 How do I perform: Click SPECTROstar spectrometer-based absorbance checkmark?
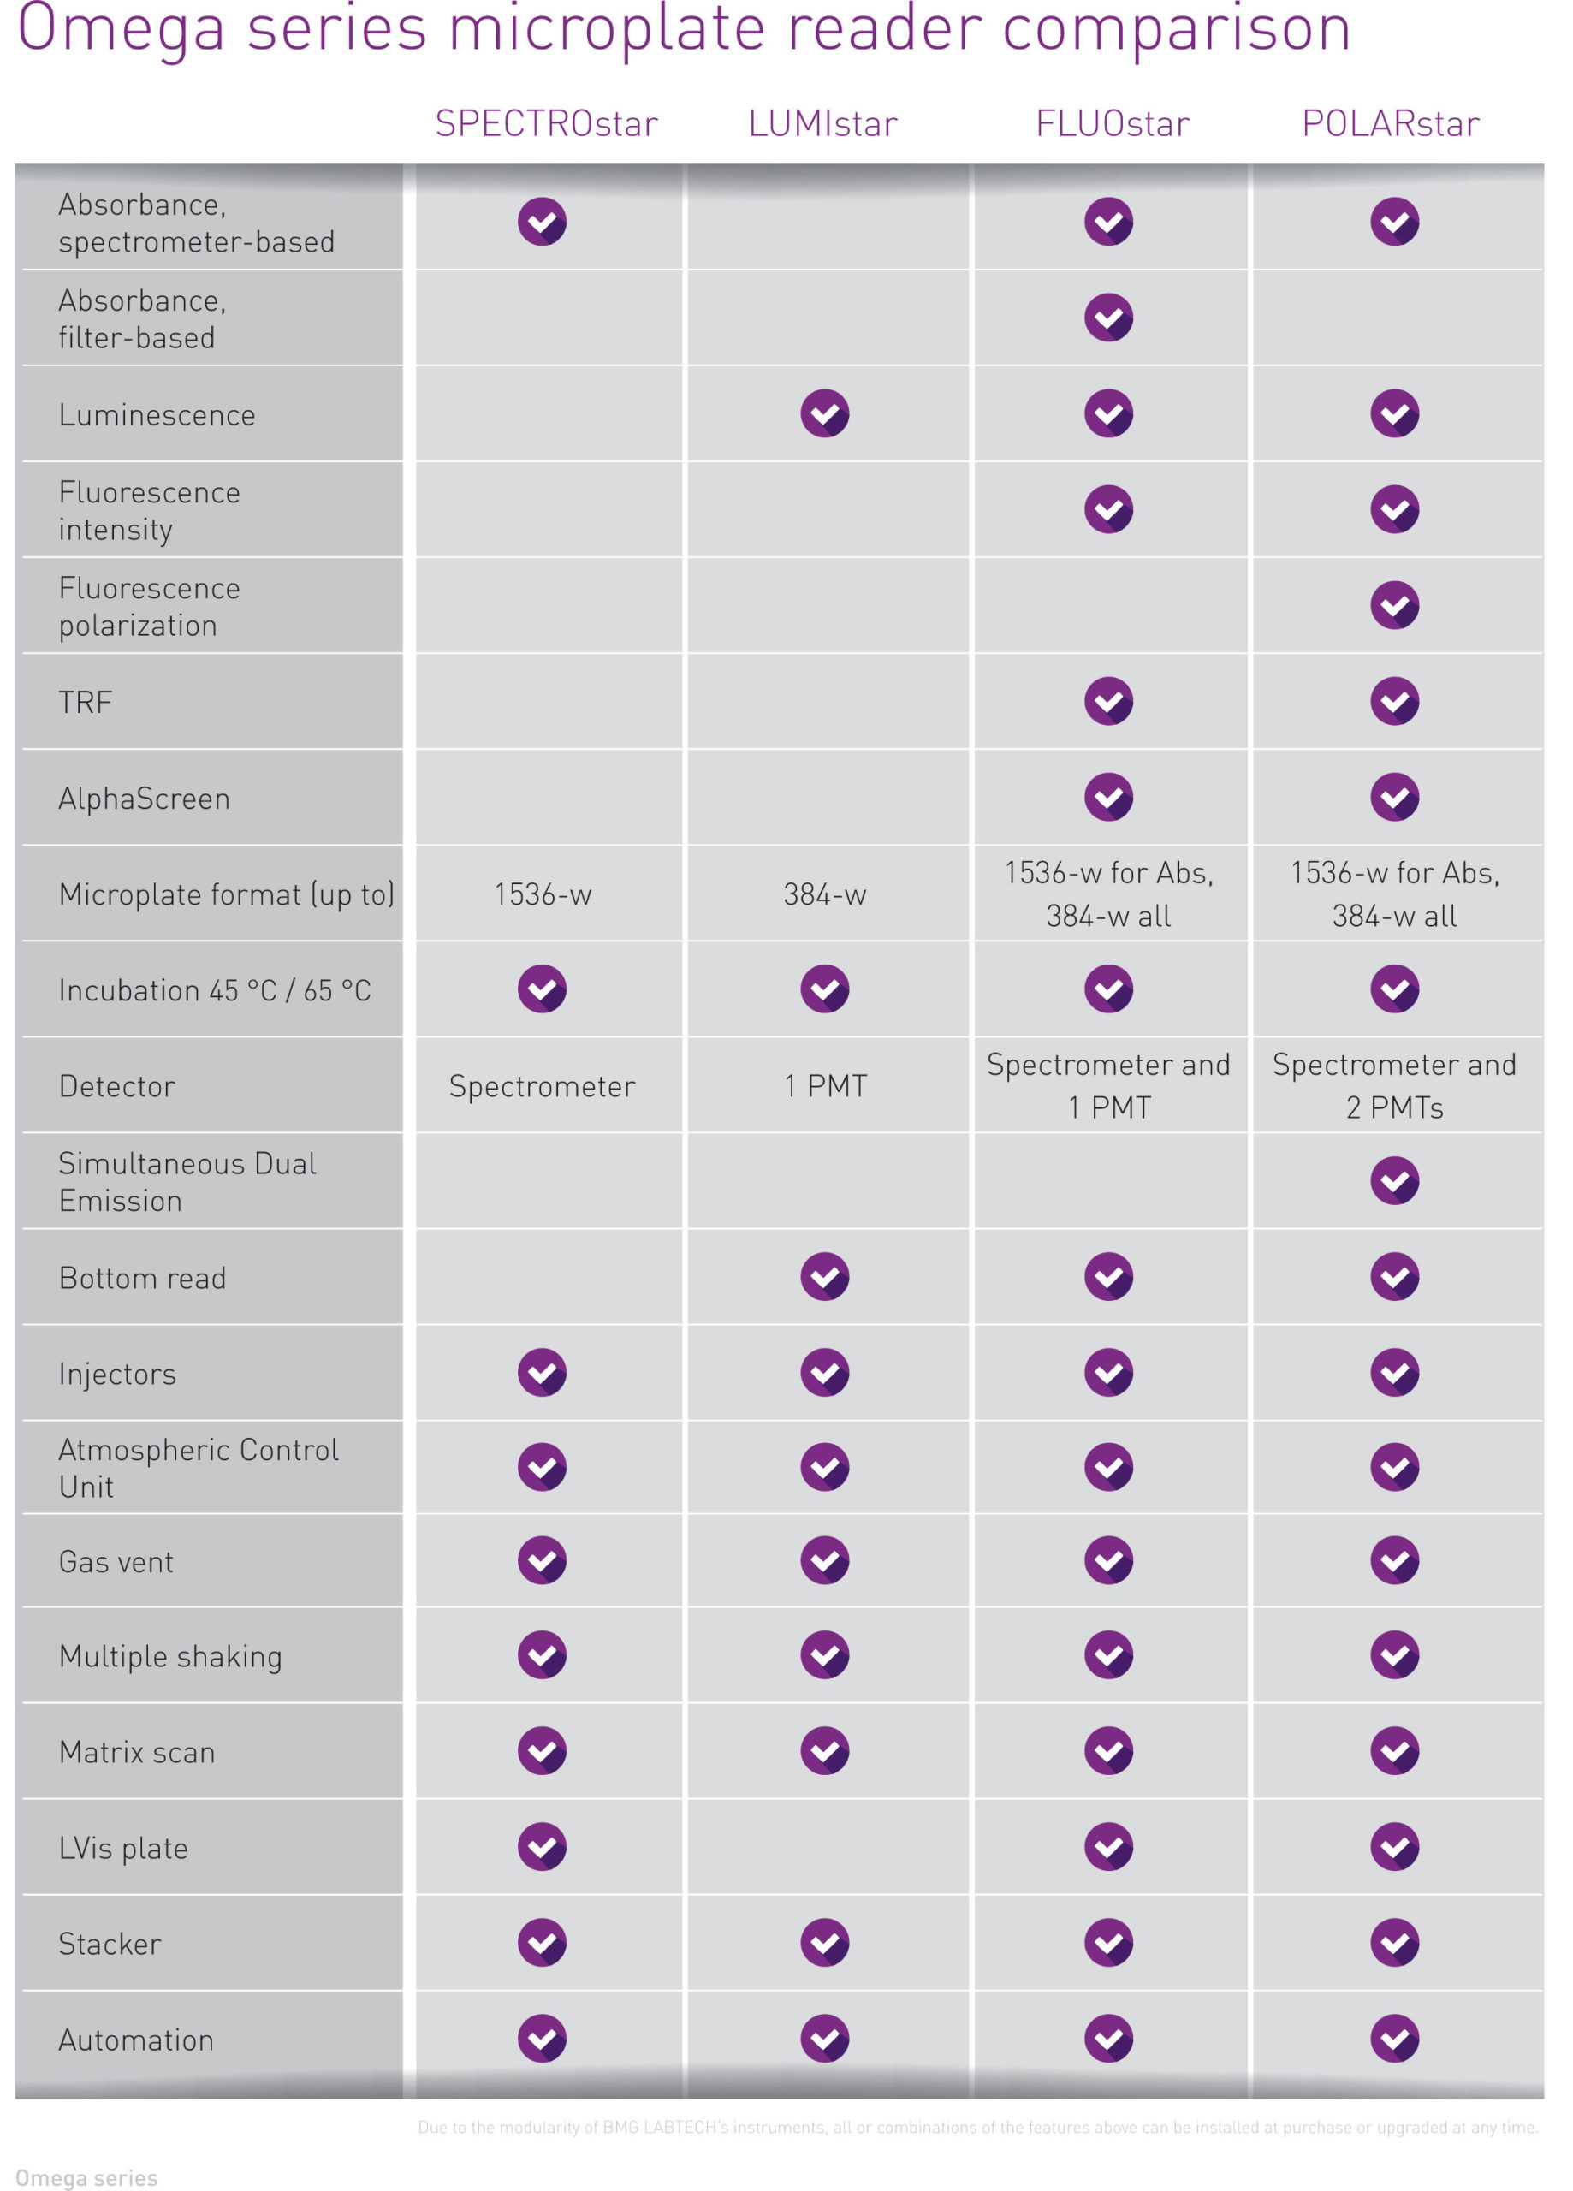542,223
